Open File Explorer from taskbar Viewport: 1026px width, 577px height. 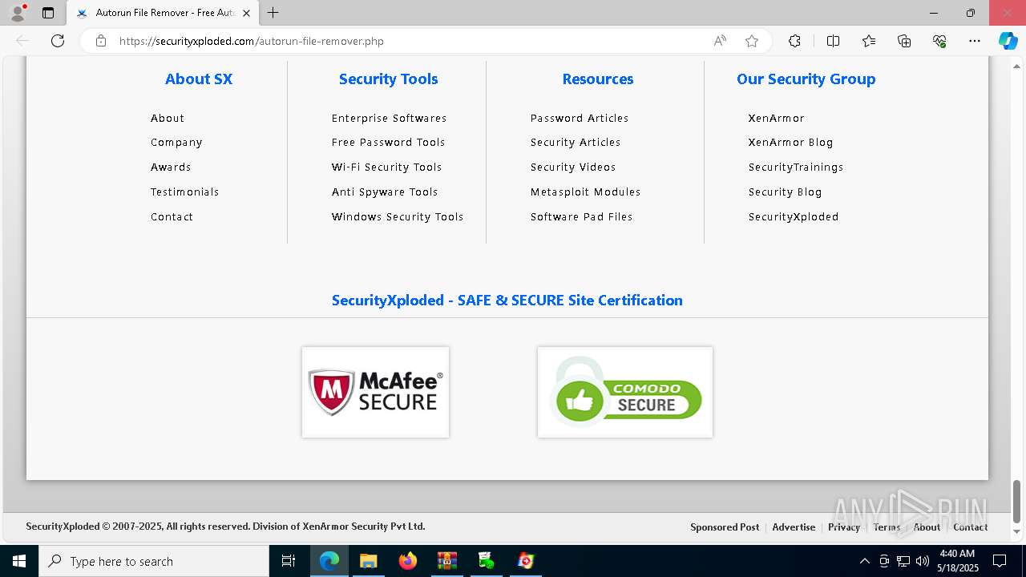click(368, 561)
